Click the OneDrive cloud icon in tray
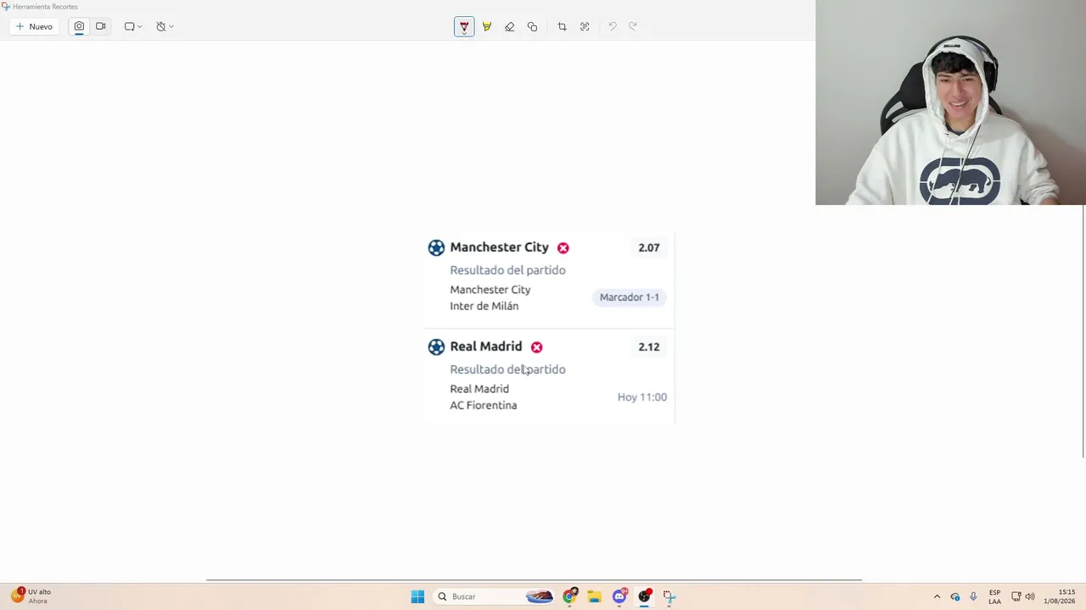This screenshot has height=610, width=1086. (x=955, y=596)
